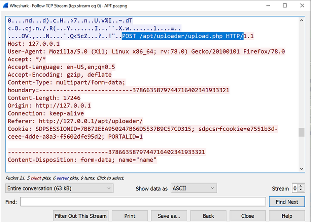
Task: Maximize the Follow TCP Stream window
Action: [x=285, y=6]
